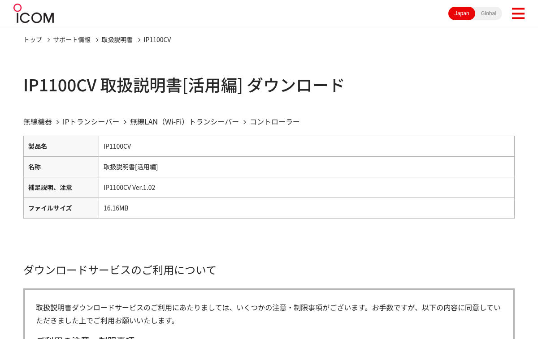The width and height of the screenshot is (538, 339).
Task: Switch site region to Global
Action: [x=489, y=13]
